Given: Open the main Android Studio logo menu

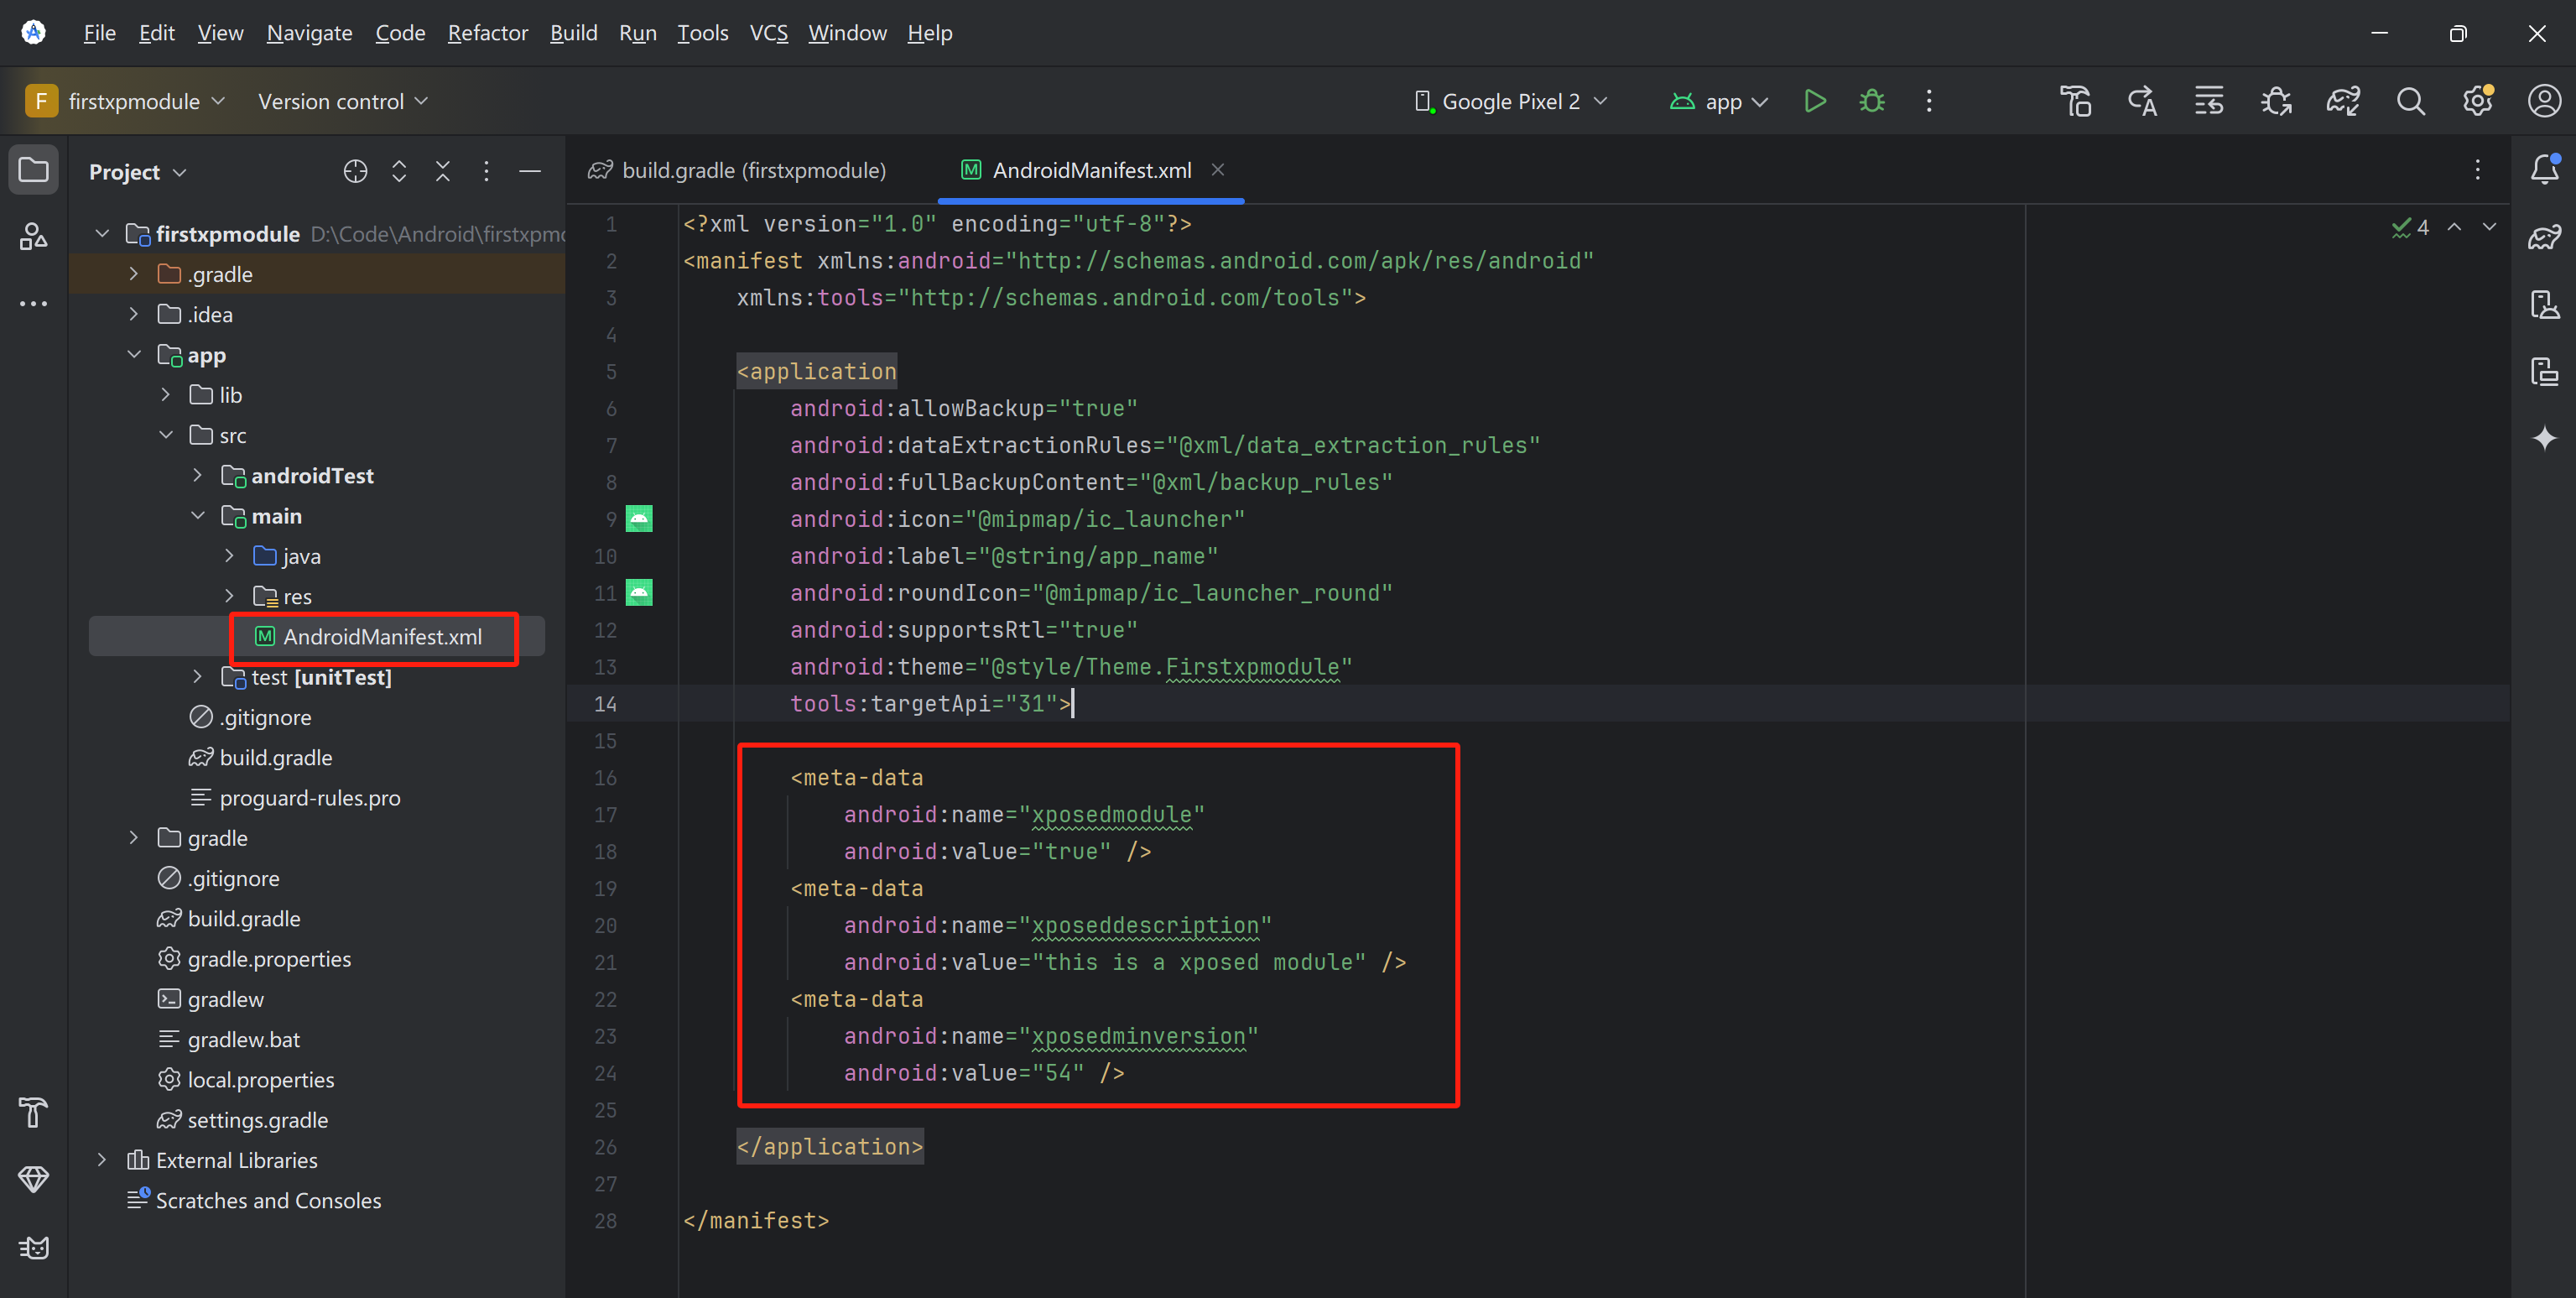Looking at the screenshot, I should 33,33.
